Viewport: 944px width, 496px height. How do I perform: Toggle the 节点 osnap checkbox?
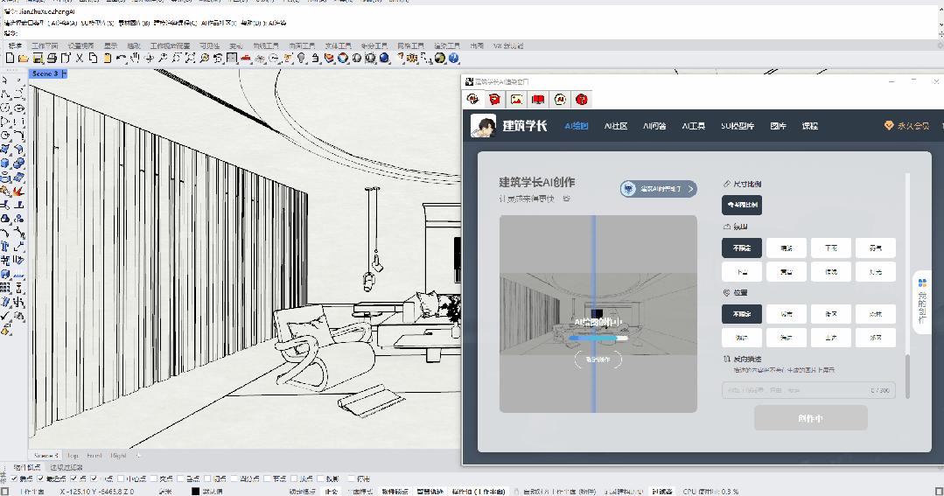pyautogui.click(x=267, y=479)
